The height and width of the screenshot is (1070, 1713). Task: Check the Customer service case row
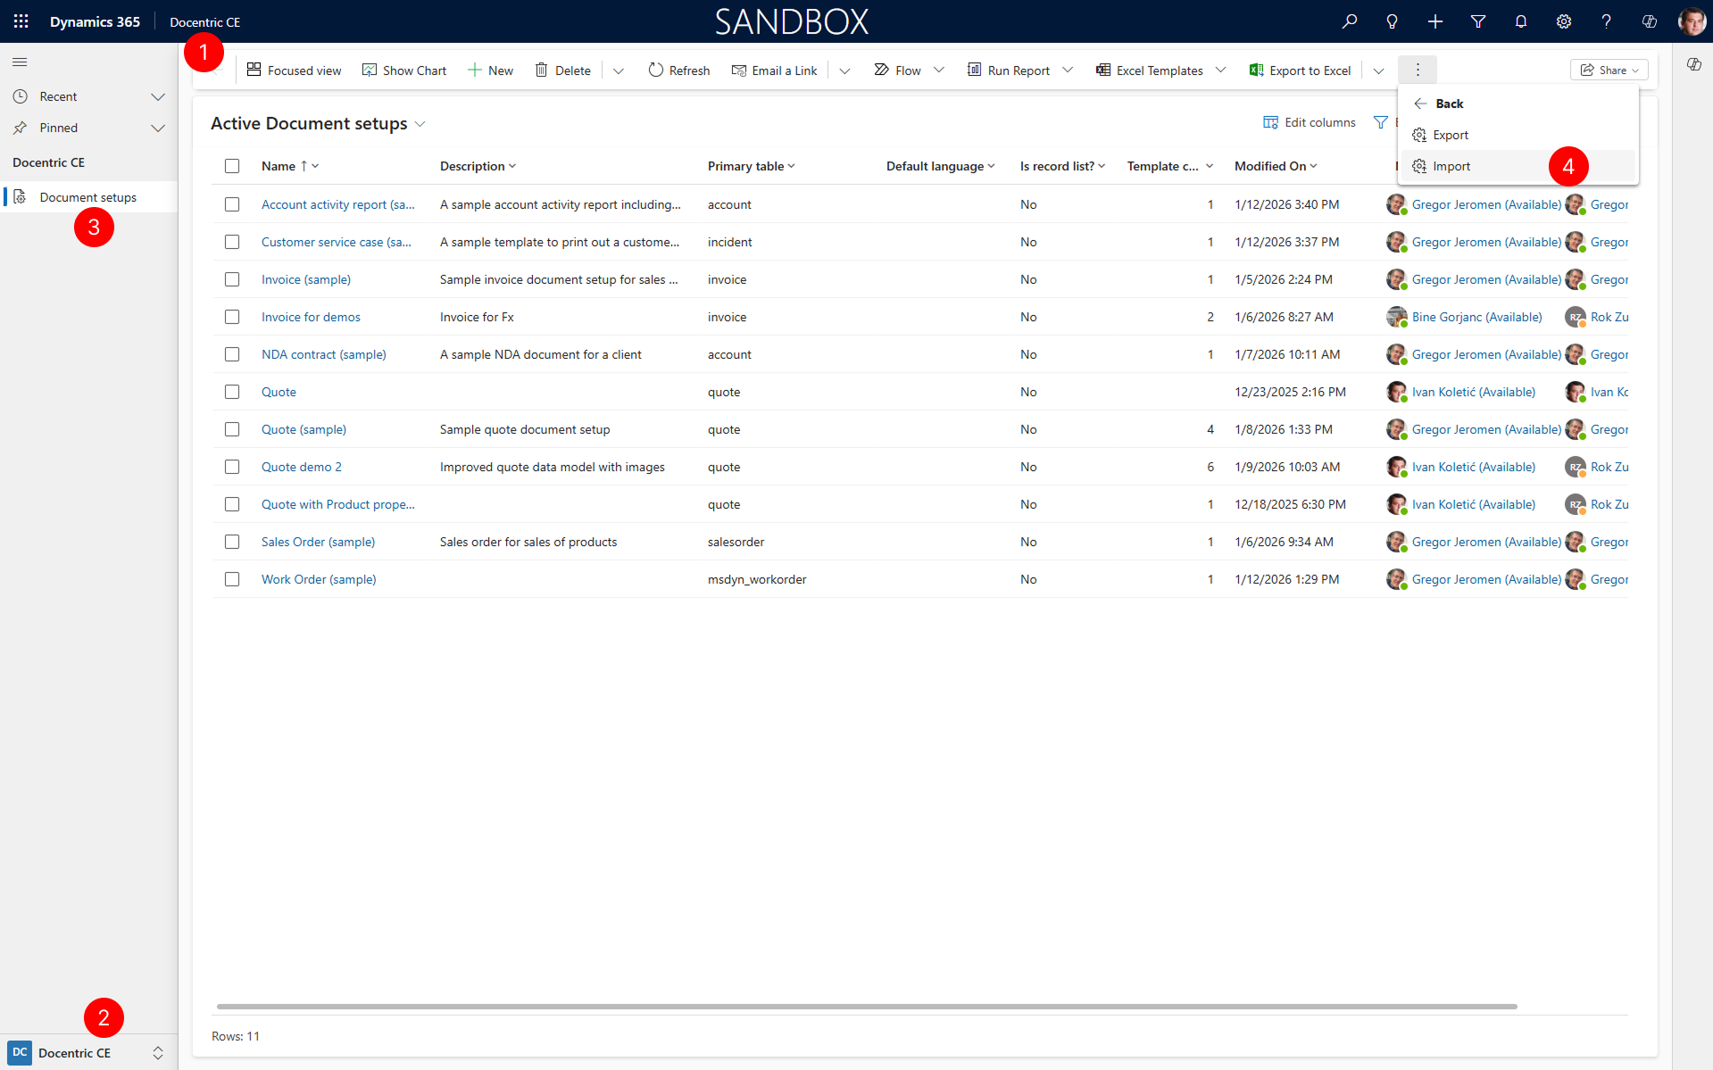232,242
